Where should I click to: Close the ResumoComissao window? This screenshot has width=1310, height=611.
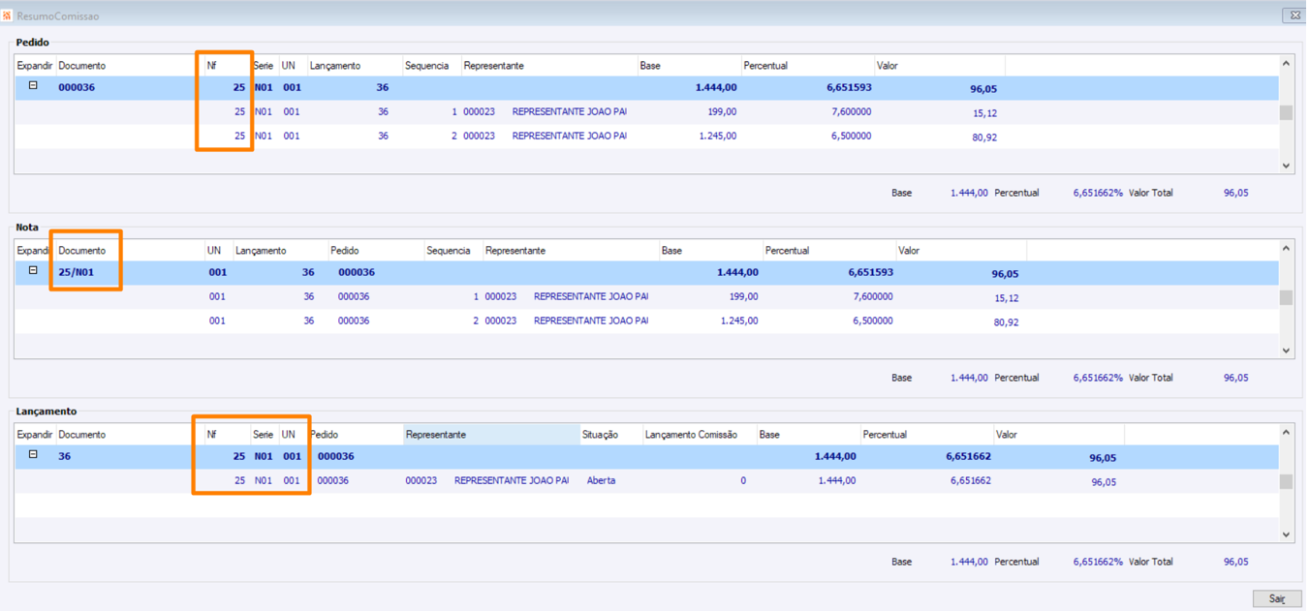point(1294,15)
